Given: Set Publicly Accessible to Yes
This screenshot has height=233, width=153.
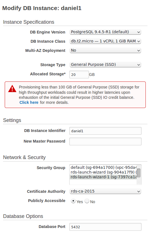Looking at the screenshot, I should (73, 201).
